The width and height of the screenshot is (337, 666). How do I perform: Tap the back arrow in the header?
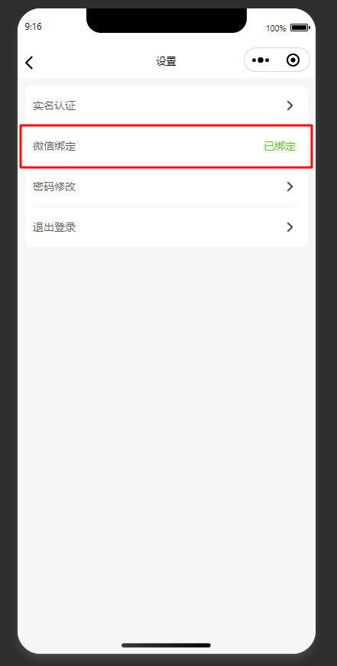29,63
